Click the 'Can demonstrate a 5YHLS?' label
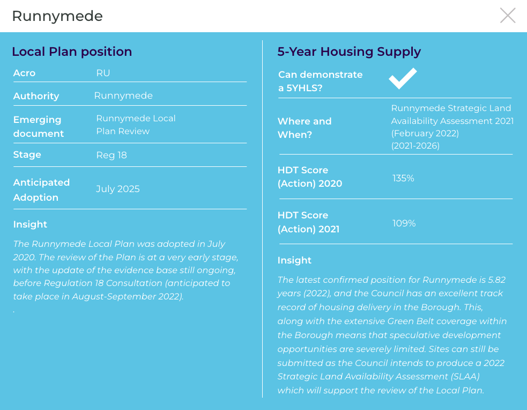This screenshot has height=410, width=527. [320, 81]
